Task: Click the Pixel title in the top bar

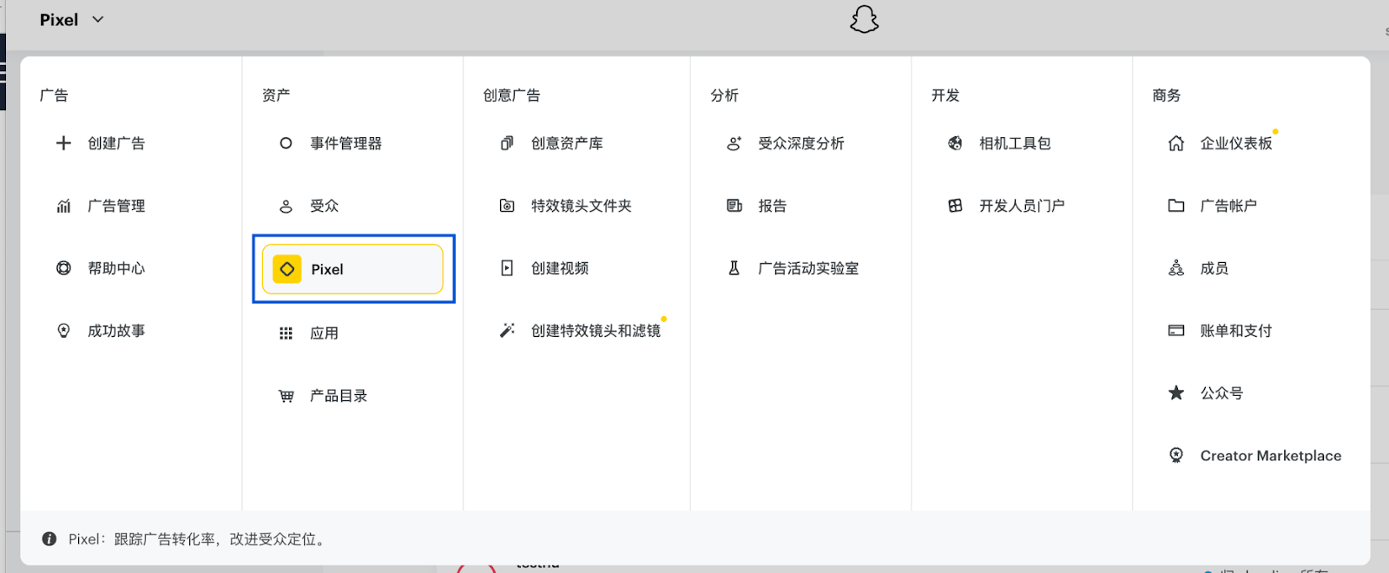Action: 59,20
